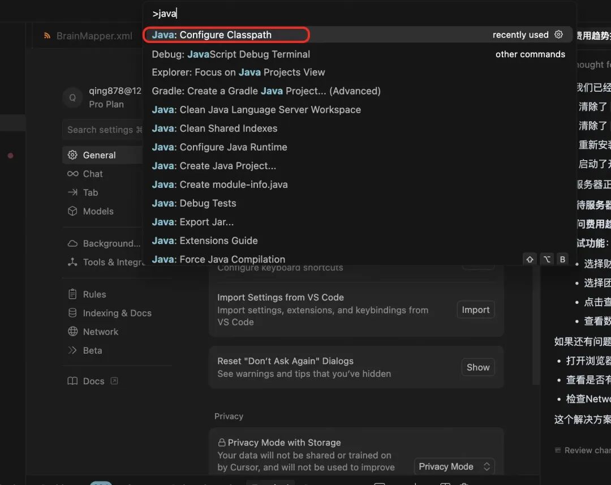The height and width of the screenshot is (485, 611).
Task: Click the Shift key badge on Force Compilation
Action: tap(530, 259)
